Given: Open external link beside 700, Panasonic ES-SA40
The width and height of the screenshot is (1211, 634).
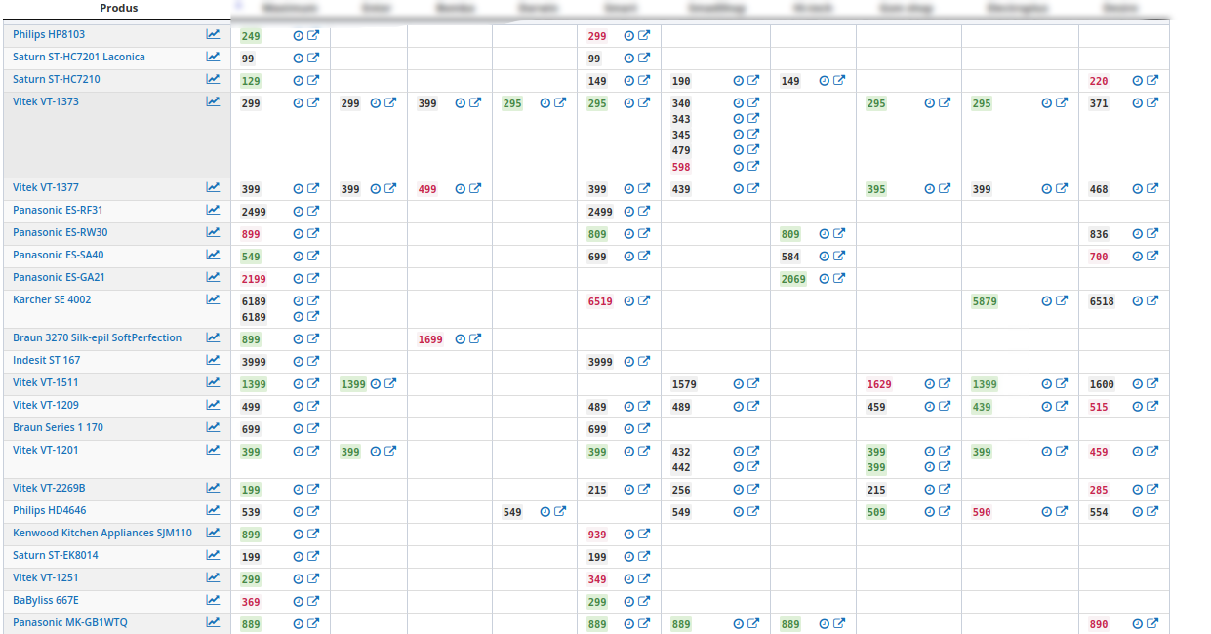Looking at the screenshot, I should (x=1152, y=257).
